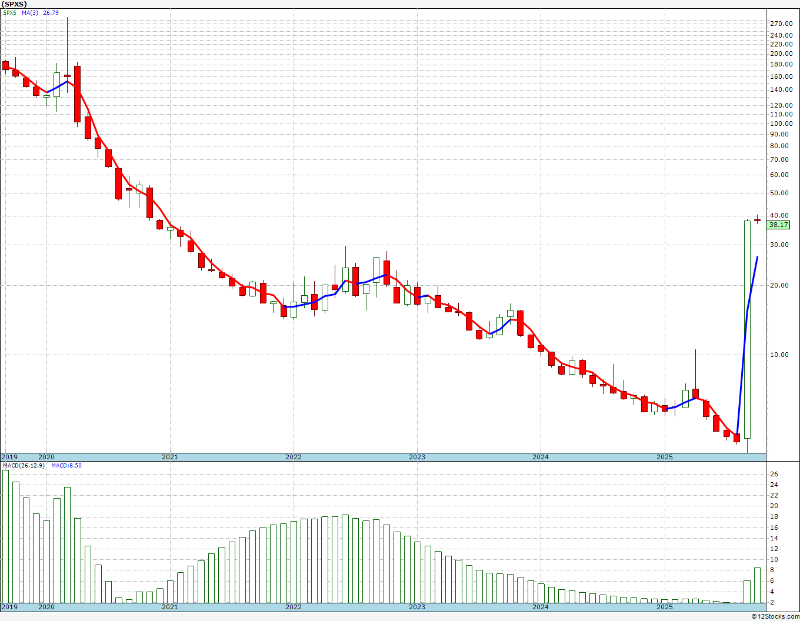Select the green SPXS legend label

10,12
